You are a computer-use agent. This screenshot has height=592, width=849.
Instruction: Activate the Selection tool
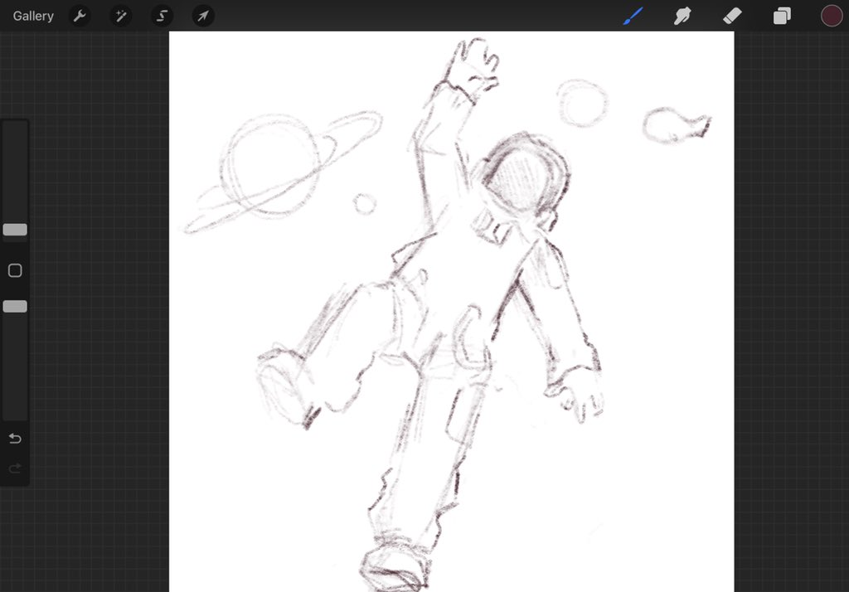point(162,16)
